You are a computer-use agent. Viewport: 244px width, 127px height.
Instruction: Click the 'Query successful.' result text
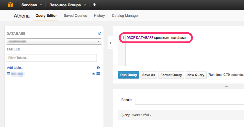pyautogui.click(x=136, y=115)
